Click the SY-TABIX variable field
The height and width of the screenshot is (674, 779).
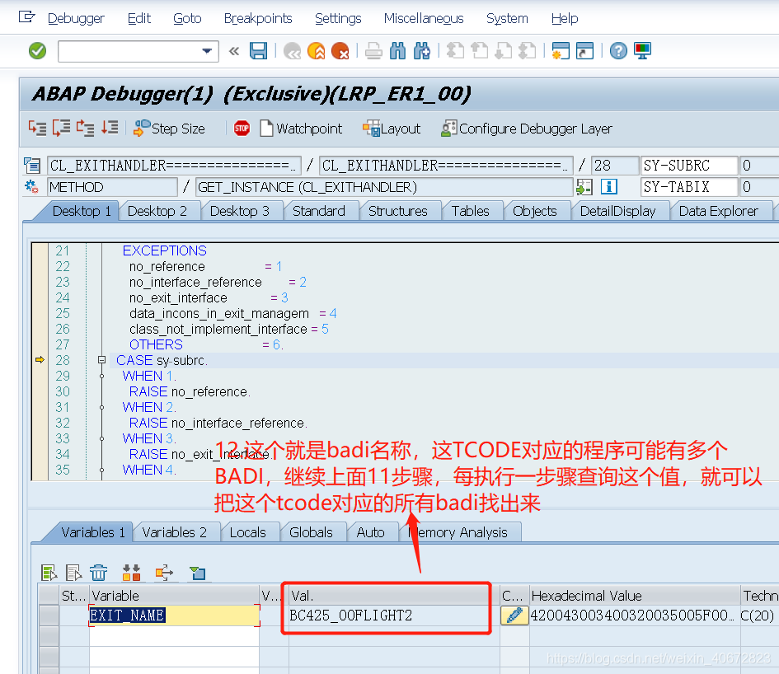(x=688, y=187)
